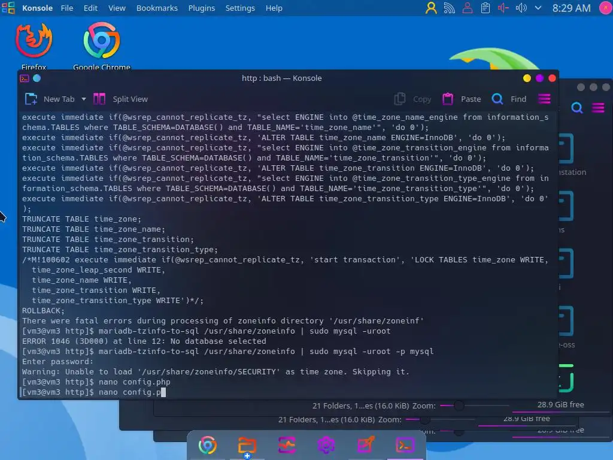613x460 pixels.
Task: Click the Konsole application name in top bar
Action: 37,8
